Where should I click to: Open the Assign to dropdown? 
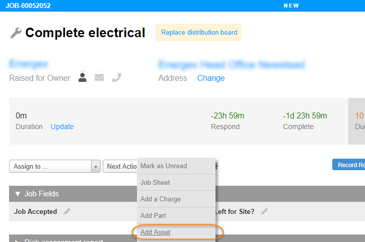point(54,167)
